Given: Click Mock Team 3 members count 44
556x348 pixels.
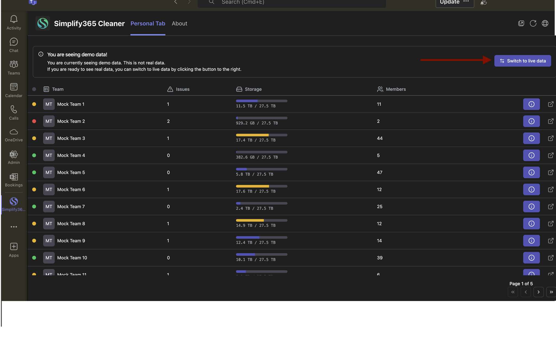Looking at the screenshot, I should (x=380, y=138).
